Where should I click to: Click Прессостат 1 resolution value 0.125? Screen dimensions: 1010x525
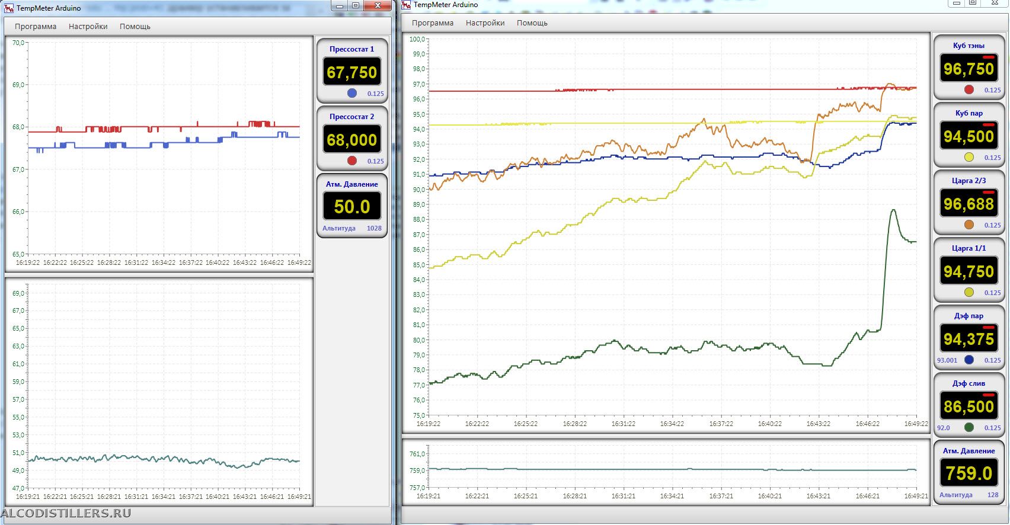point(376,94)
